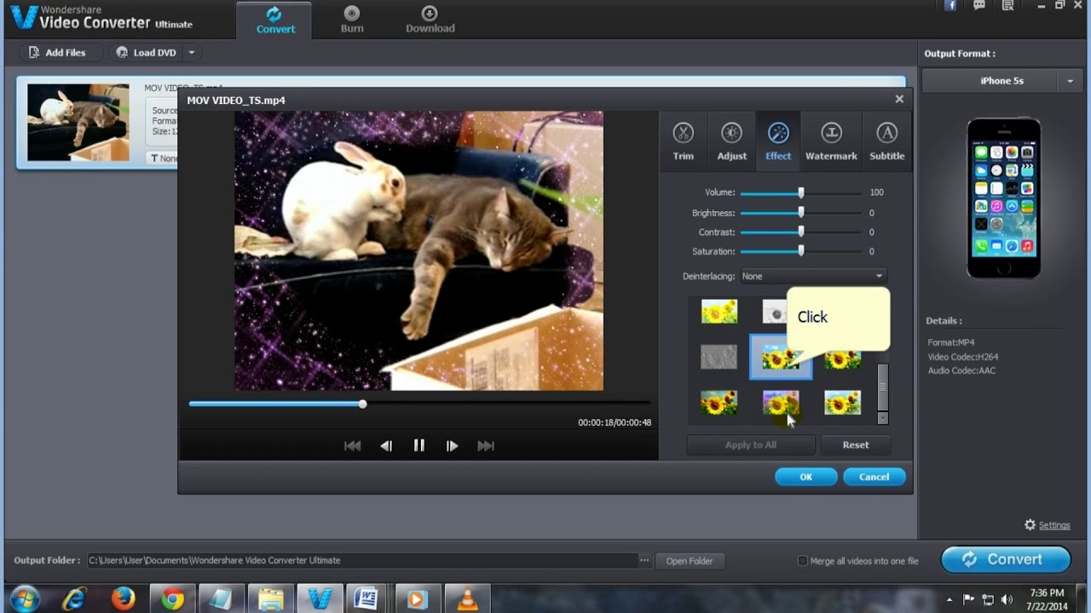Viewport: 1091px width, 613px height.
Task: Step to the next frame
Action: coord(452,445)
